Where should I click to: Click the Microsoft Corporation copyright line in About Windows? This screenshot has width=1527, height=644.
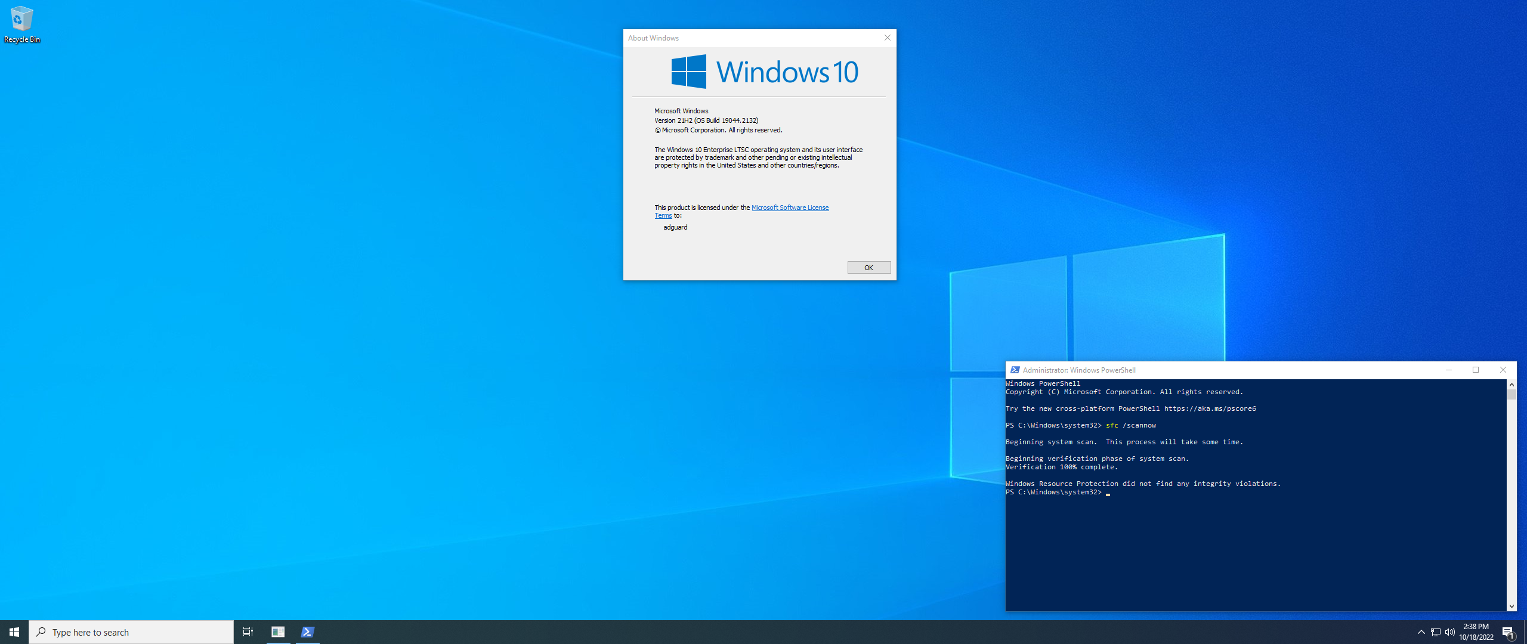tap(718, 130)
